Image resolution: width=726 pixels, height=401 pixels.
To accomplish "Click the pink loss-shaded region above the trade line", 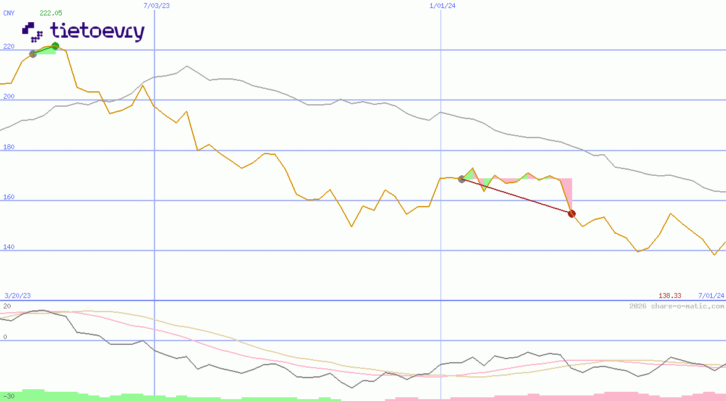I will click(565, 188).
